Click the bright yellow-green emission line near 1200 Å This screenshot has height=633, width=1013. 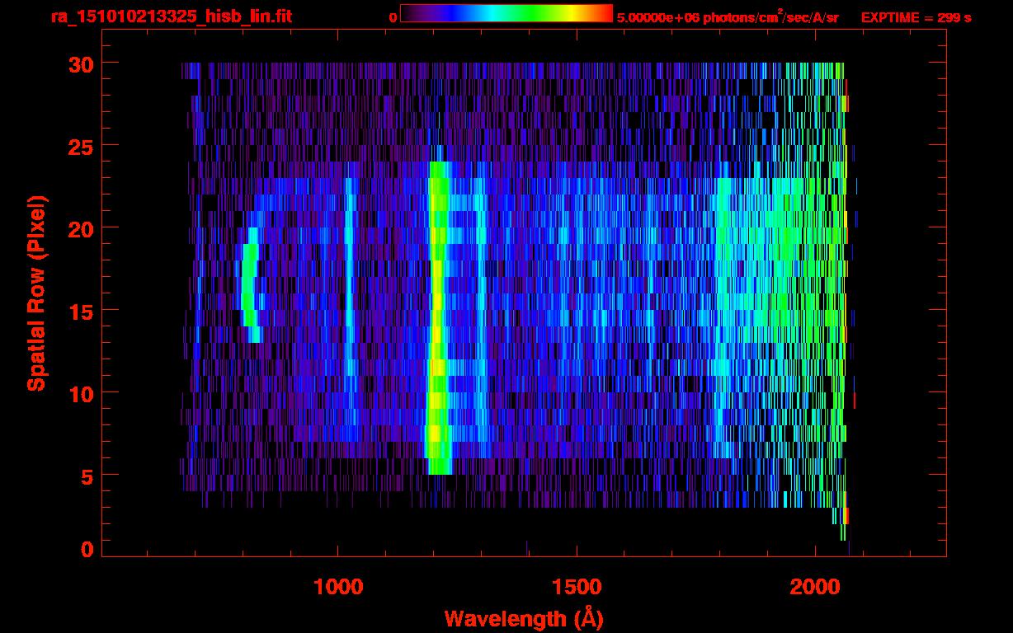437,321
